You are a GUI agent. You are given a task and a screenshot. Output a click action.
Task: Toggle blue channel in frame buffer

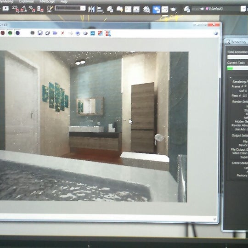click(17, 33)
